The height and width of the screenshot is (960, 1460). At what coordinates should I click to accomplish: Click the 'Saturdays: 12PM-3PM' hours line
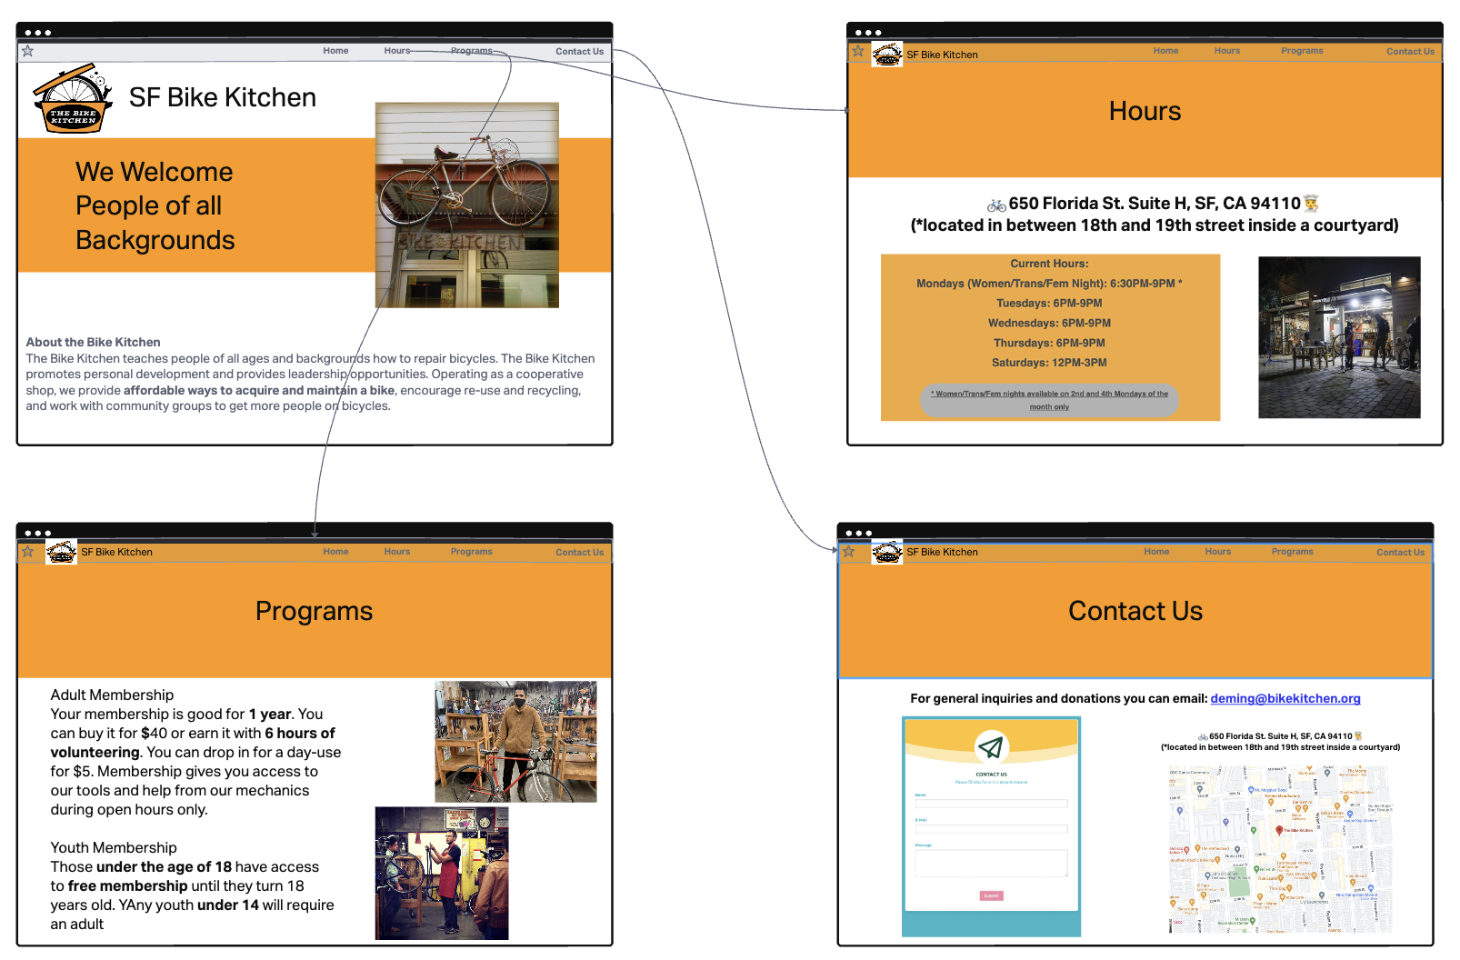click(1049, 363)
